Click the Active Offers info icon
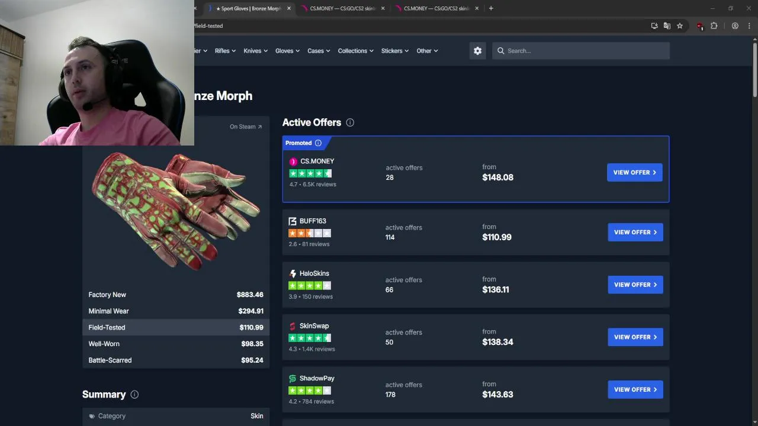758x426 pixels. [350, 122]
